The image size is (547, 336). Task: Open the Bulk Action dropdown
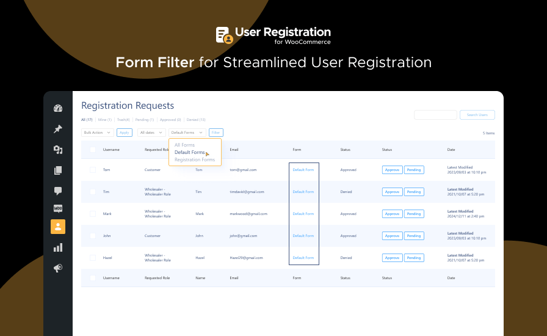tap(97, 133)
